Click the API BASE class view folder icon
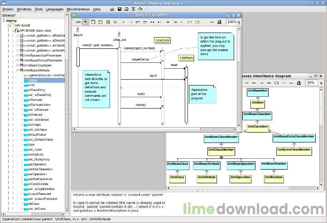327x223 pixels. click(x=17, y=30)
